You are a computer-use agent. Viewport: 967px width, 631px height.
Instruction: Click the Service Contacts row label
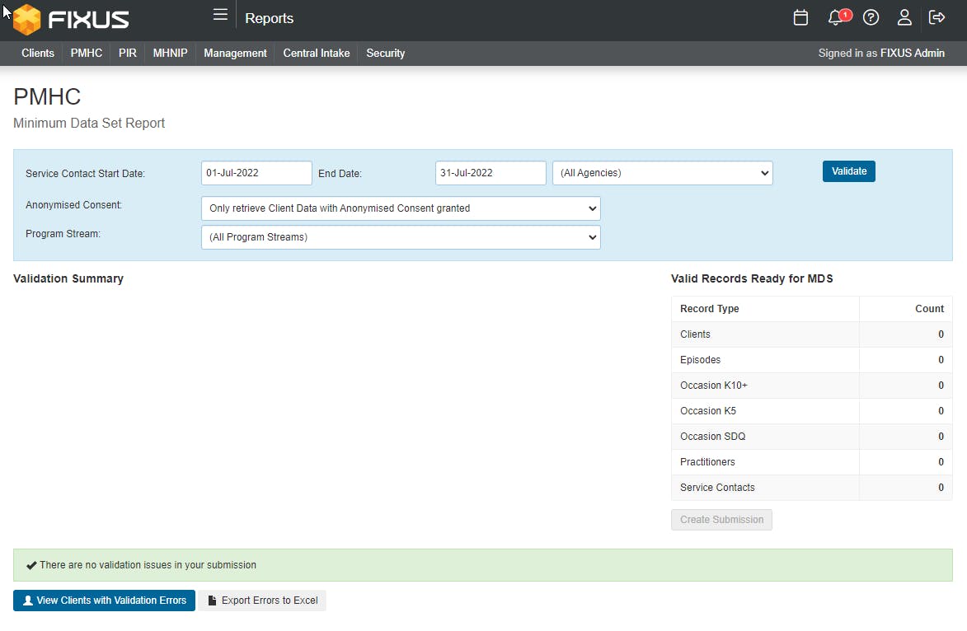[x=717, y=488]
